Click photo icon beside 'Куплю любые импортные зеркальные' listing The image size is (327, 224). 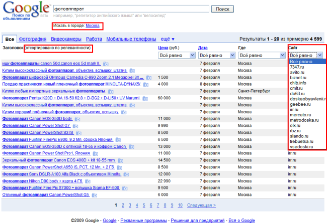(111, 91)
